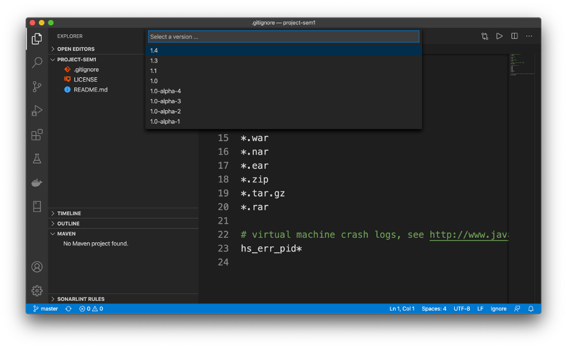Click the 'No Maven project found.' message
Screen dimensions: 567x348
pos(96,244)
